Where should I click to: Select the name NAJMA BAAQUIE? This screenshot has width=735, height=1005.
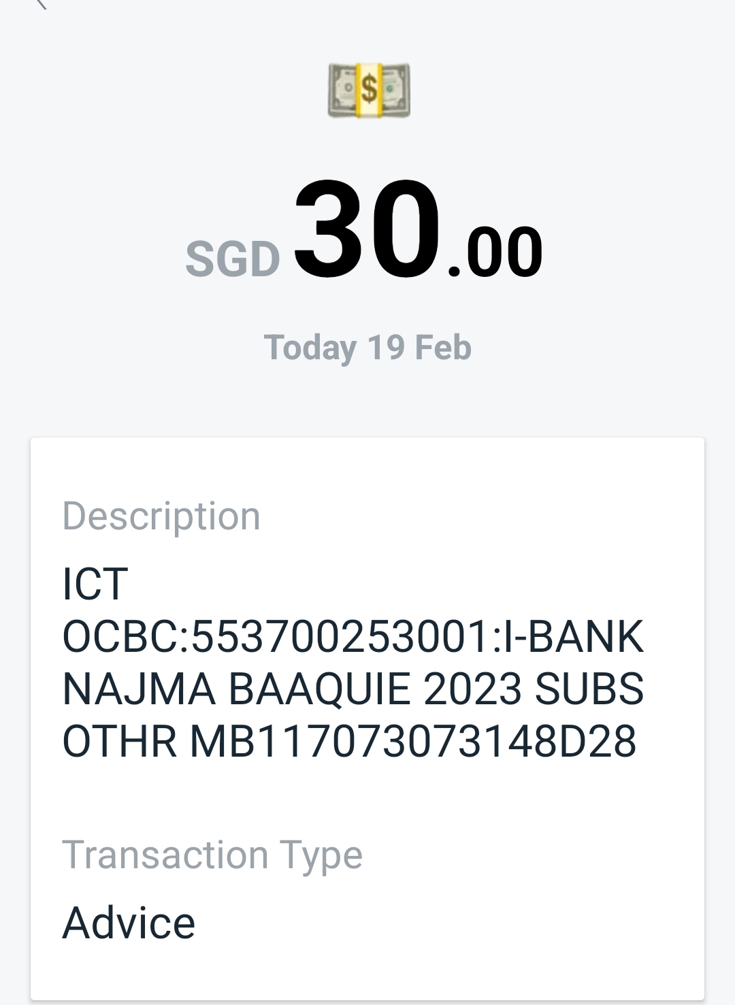tap(236, 689)
